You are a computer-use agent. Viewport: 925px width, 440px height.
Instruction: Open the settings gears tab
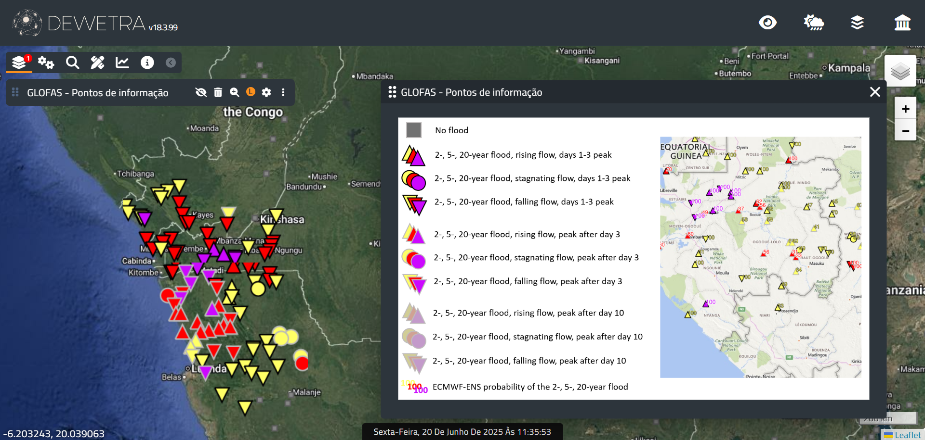coord(46,63)
